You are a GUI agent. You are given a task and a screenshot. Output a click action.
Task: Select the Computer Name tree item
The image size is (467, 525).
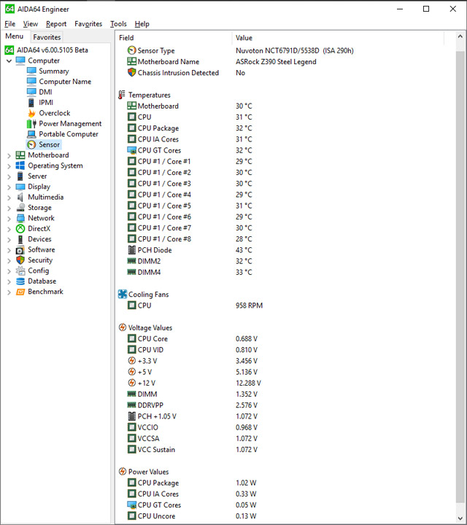(65, 82)
